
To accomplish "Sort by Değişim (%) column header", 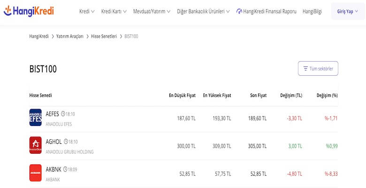I will [x=327, y=95].
